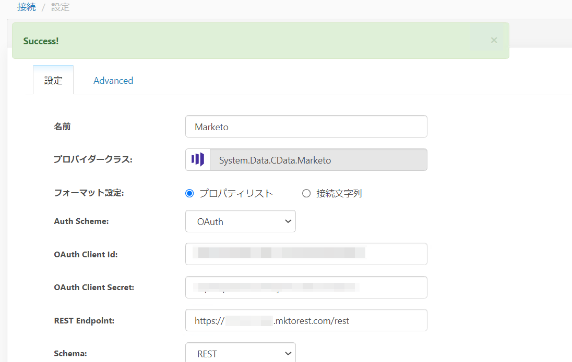Click the 名前 input field containing Marketo

coord(306,127)
